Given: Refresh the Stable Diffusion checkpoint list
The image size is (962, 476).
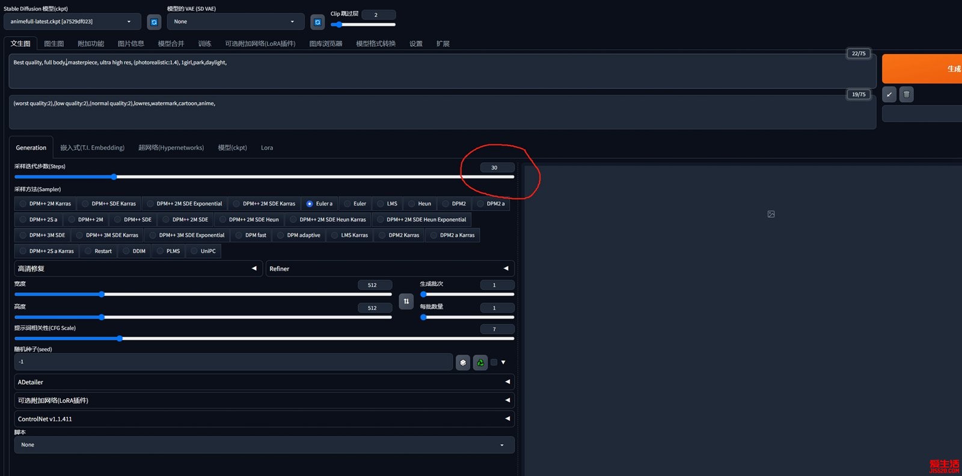Looking at the screenshot, I should click(154, 22).
